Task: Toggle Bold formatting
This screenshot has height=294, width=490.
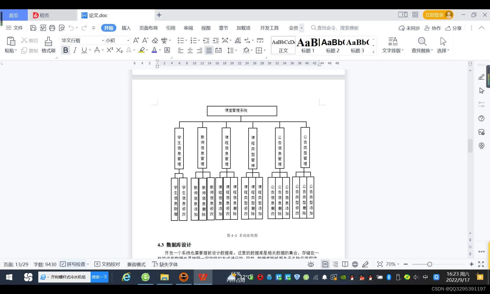Action: tap(66, 50)
